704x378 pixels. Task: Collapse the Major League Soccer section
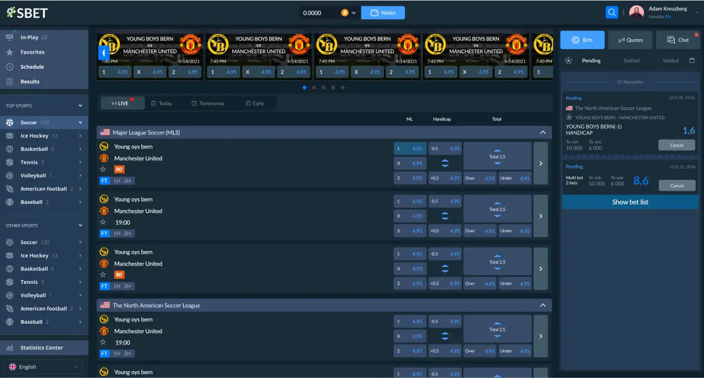pos(541,133)
